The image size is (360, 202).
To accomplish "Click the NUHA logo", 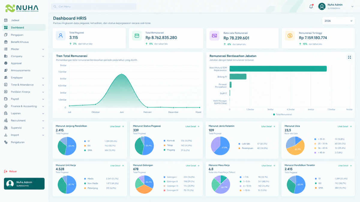I will [x=22, y=8].
